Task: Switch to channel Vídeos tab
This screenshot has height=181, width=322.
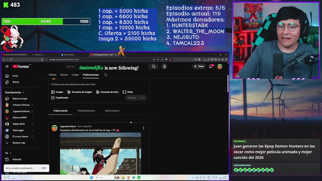Action: pyautogui.click(x=52, y=75)
